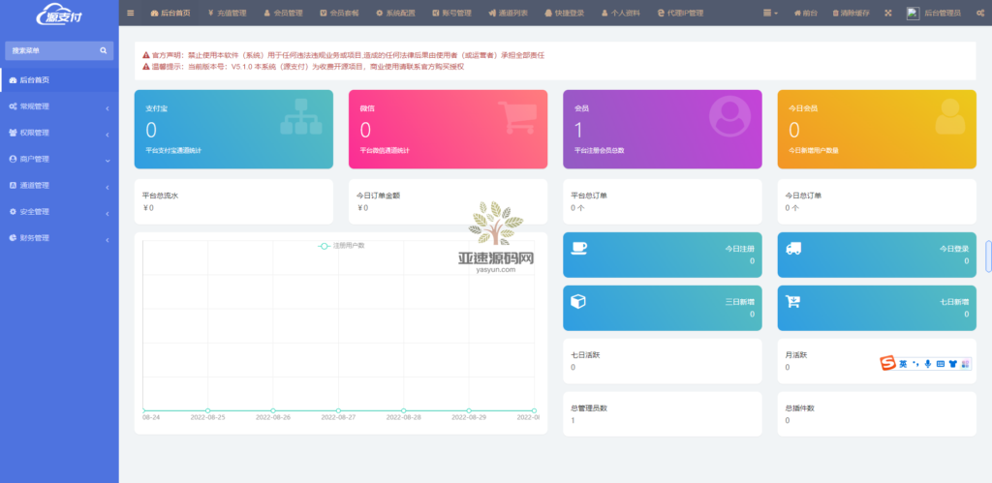Open the 通道列表 top menu
992x483 pixels.
tap(509, 13)
